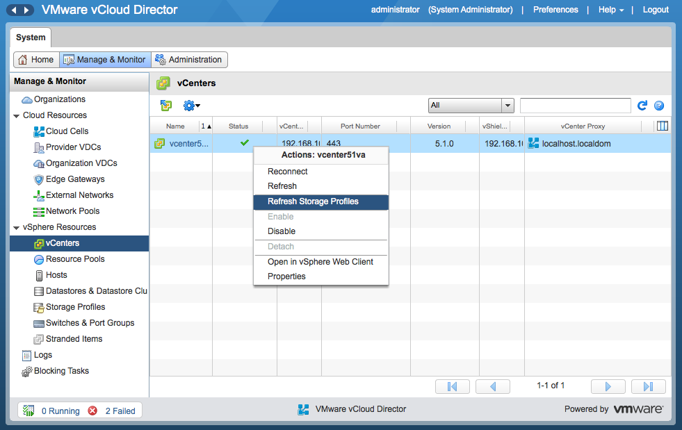Click the Logs icon
The width and height of the screenshot is (682, 430).
coord(27,355)
